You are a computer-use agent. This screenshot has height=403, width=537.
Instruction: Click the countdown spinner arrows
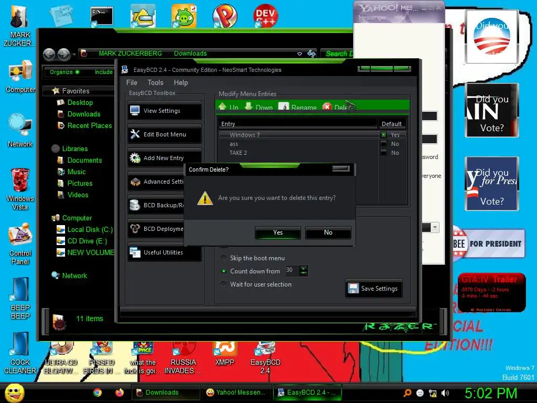[304, 271]
